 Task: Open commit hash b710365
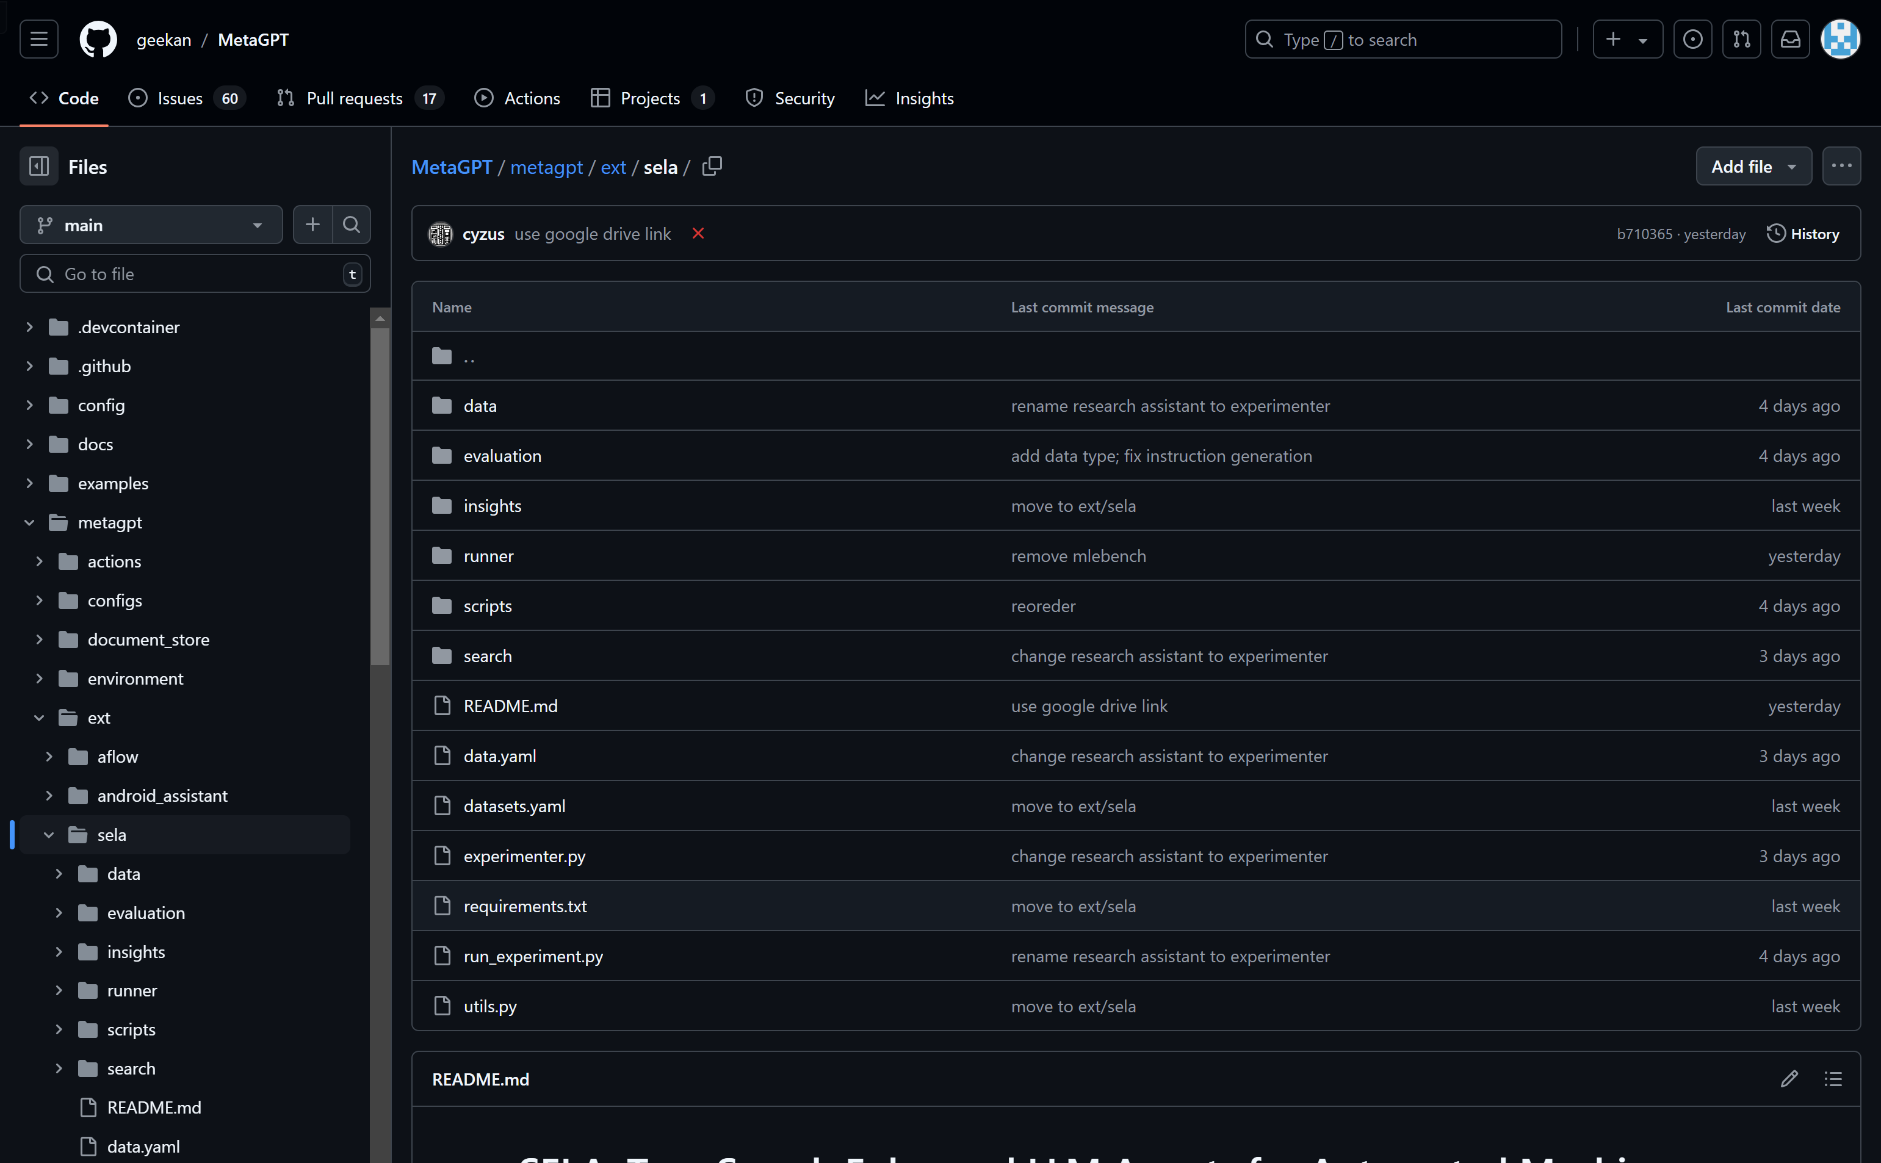click(x=1644, y=234)
